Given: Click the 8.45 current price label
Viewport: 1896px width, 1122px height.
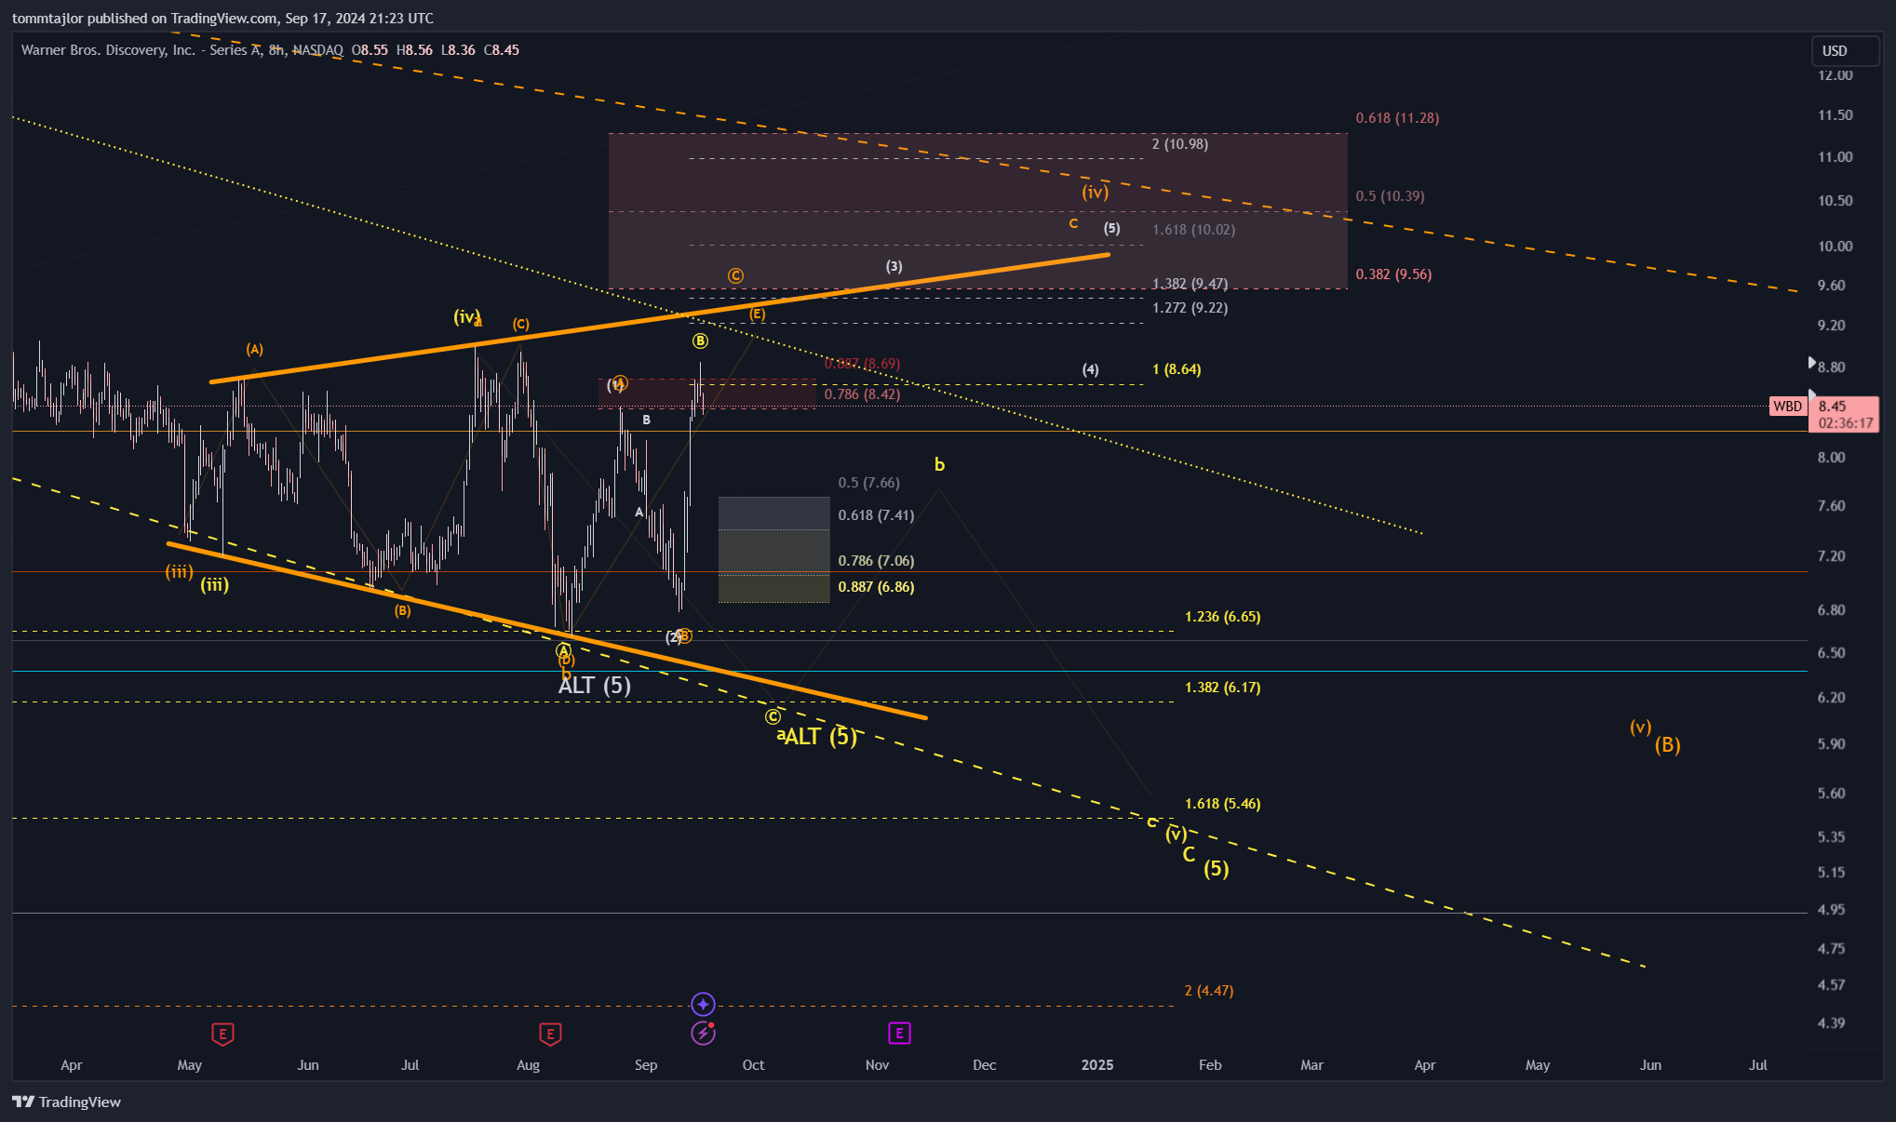Looking at the screenshot, I should point(1832,406).
